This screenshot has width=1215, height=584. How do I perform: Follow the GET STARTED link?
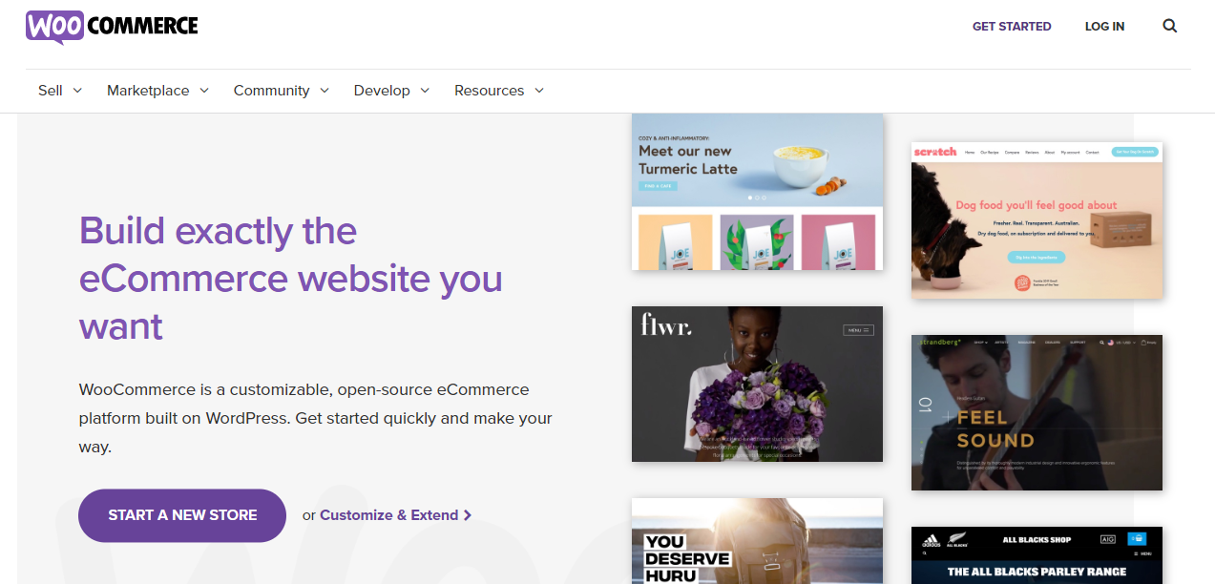[x=1012, y=27]
